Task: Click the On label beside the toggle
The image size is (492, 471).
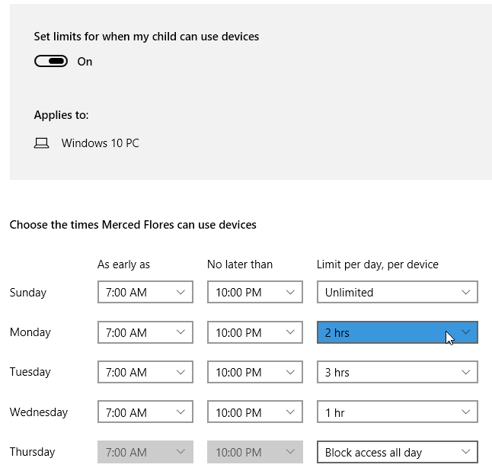Action: (x=85, y=62)
